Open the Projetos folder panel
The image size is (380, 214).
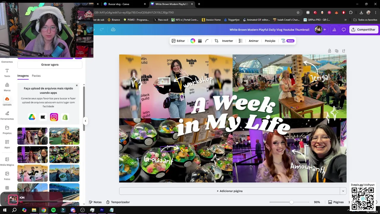coord(7,130)
